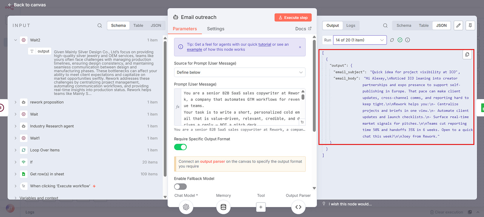
Task: Add a Tool with the plus button
Action: point(261,207)
